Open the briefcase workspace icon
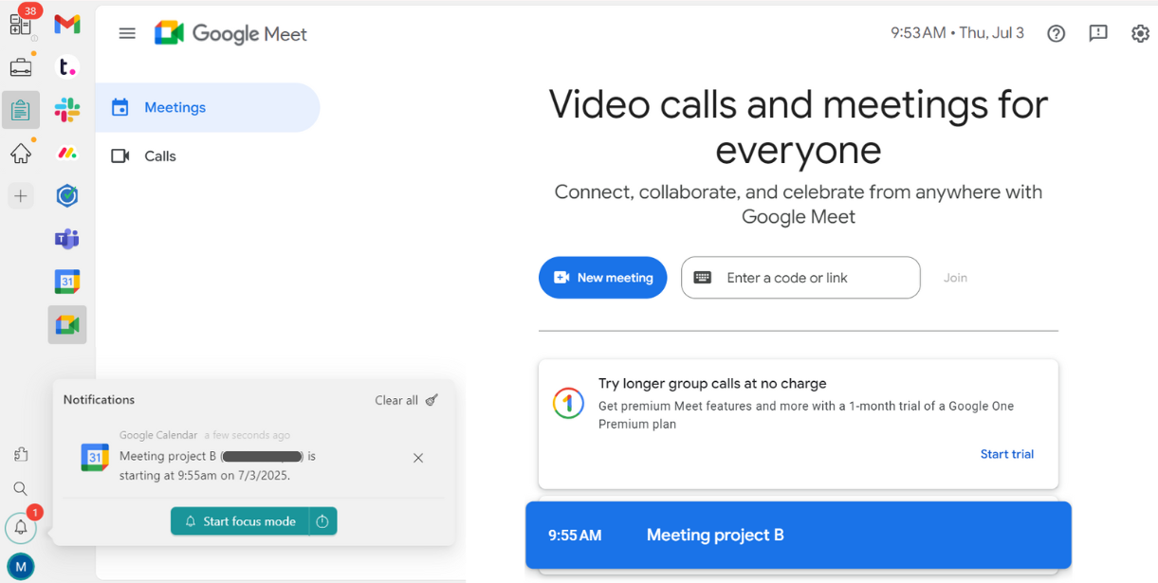 [21, 67]
